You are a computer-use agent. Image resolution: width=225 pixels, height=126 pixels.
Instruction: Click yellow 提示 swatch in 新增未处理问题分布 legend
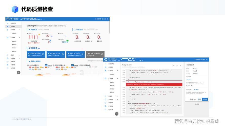coord(41,67)
